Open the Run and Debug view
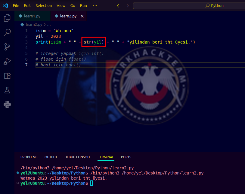This screenshot has width=245, height=194. 7,61
